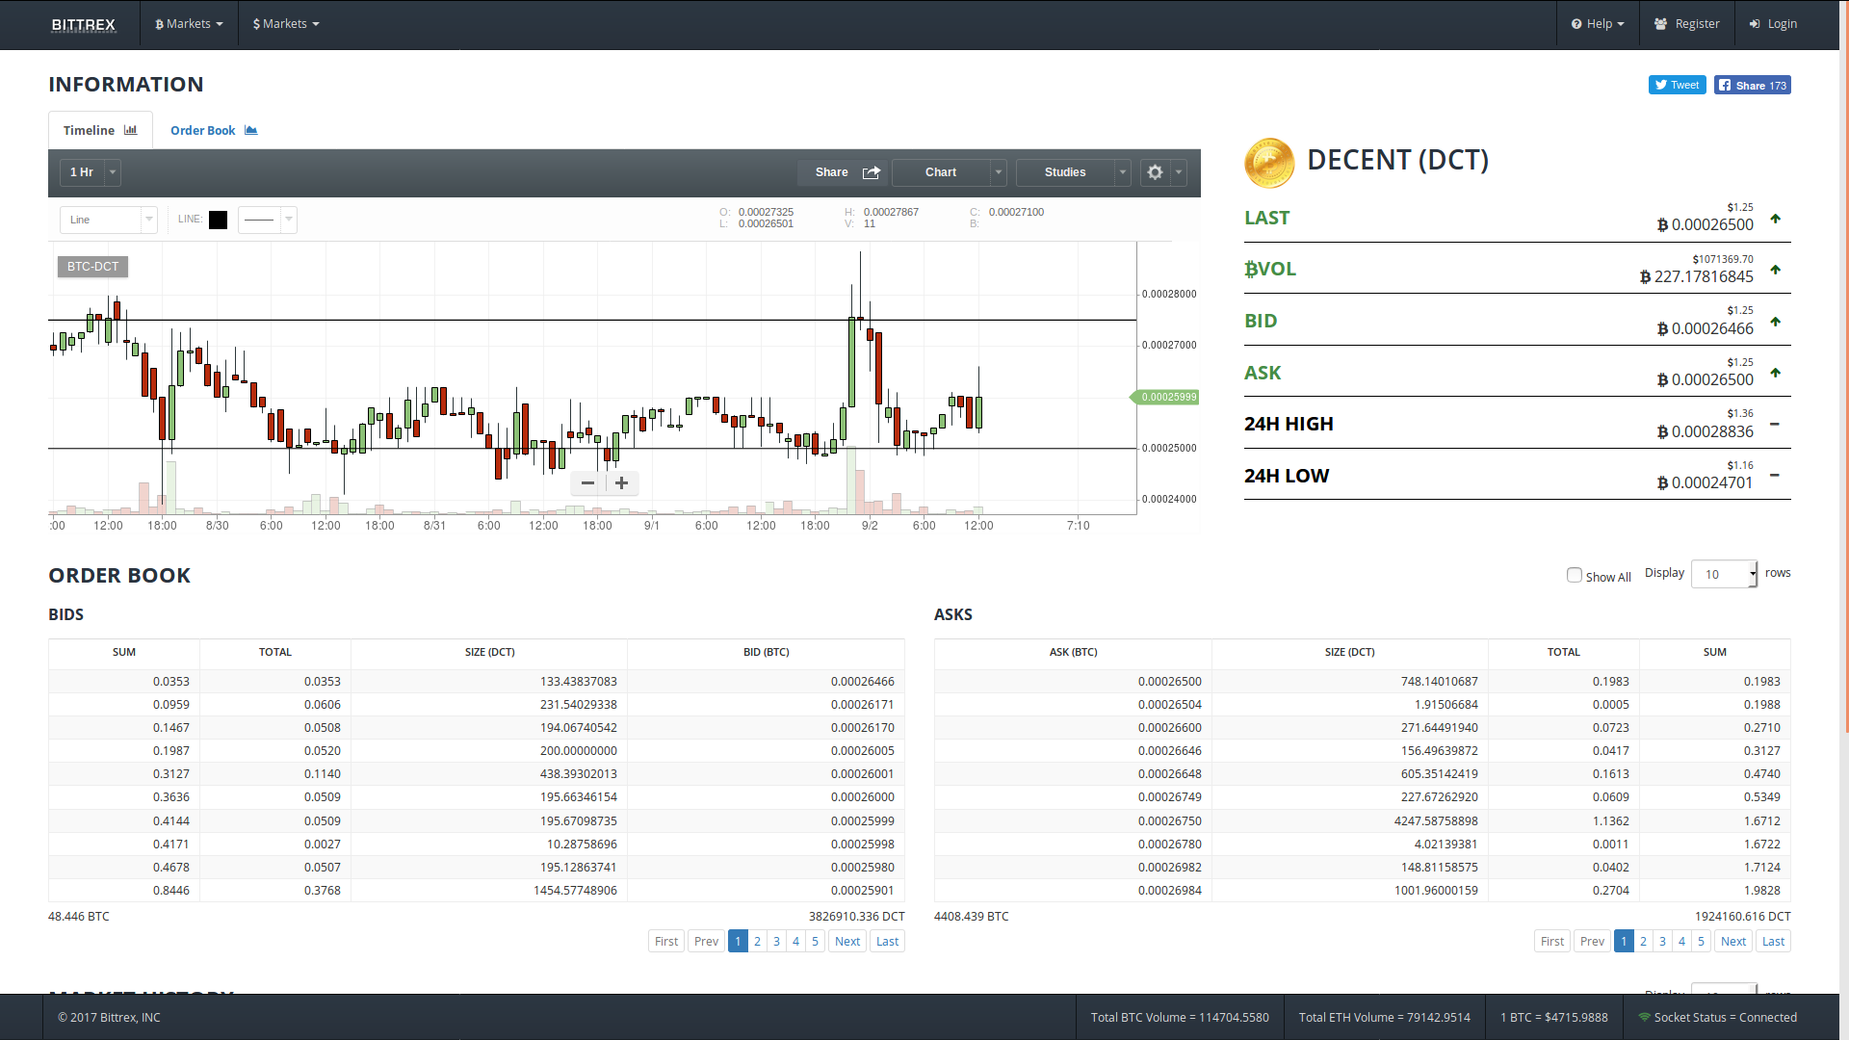Click the Login arrow icon
Image resolution: width=1849 pixels, height=1040 pixels.
pos(1755,24)
